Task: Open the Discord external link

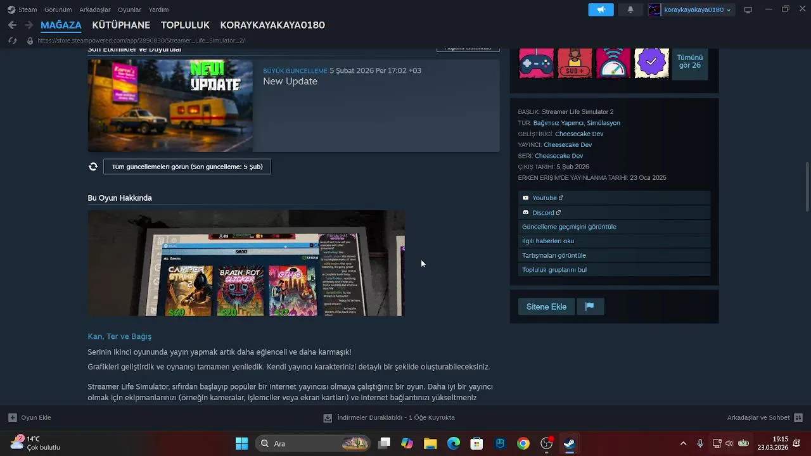Action: [614, 213]
